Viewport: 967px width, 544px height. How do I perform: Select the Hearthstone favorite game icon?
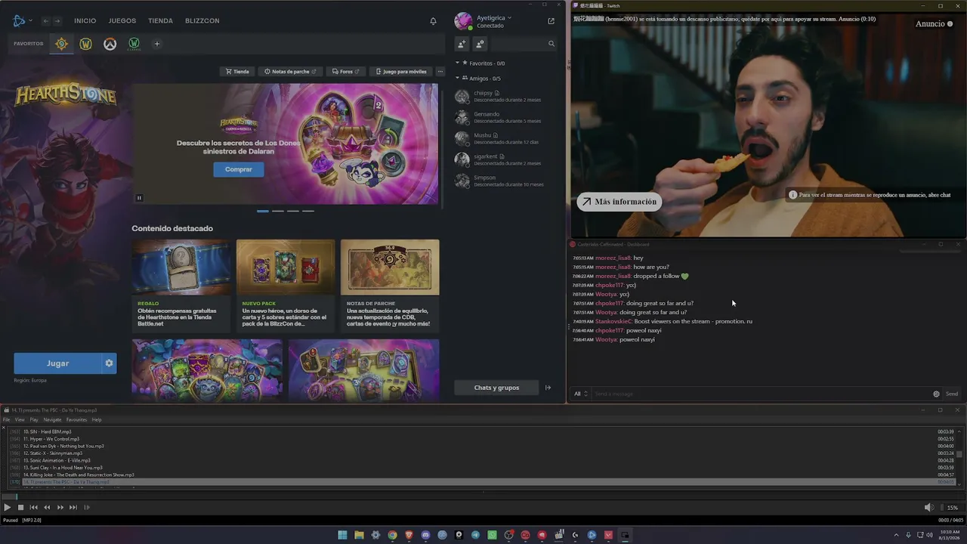tap(62, 44)
